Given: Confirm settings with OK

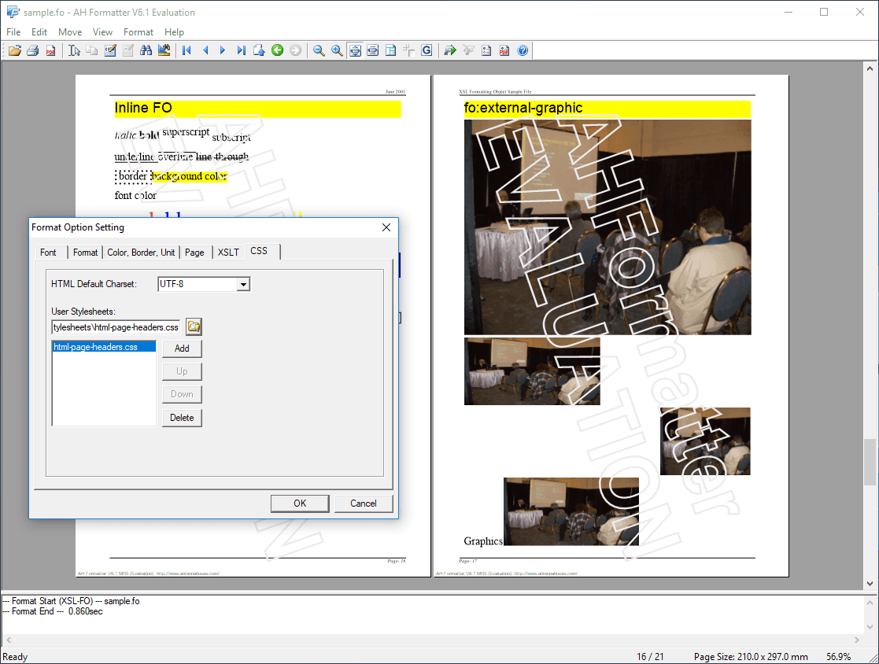Looking at the screenshot, I should coord(300,504).
